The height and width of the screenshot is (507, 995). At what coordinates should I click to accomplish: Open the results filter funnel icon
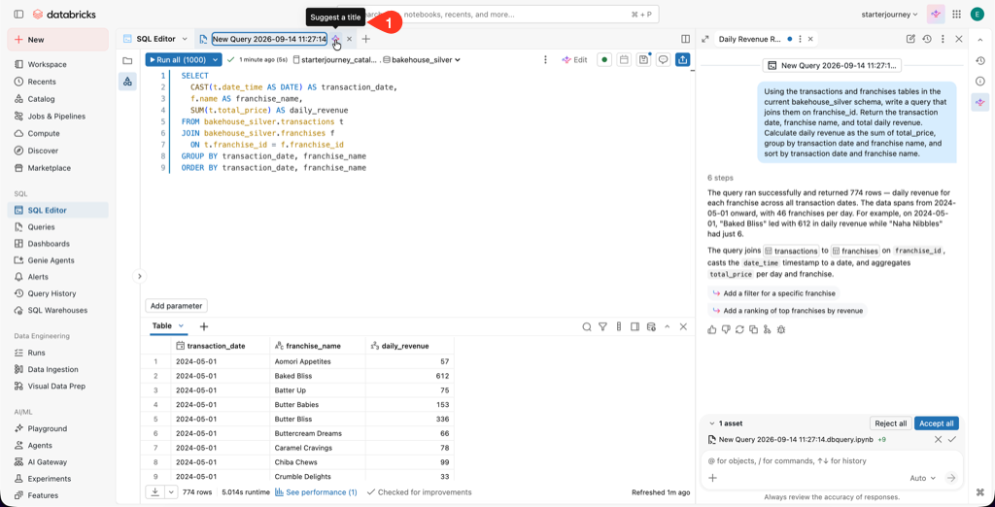coord(602,326)
